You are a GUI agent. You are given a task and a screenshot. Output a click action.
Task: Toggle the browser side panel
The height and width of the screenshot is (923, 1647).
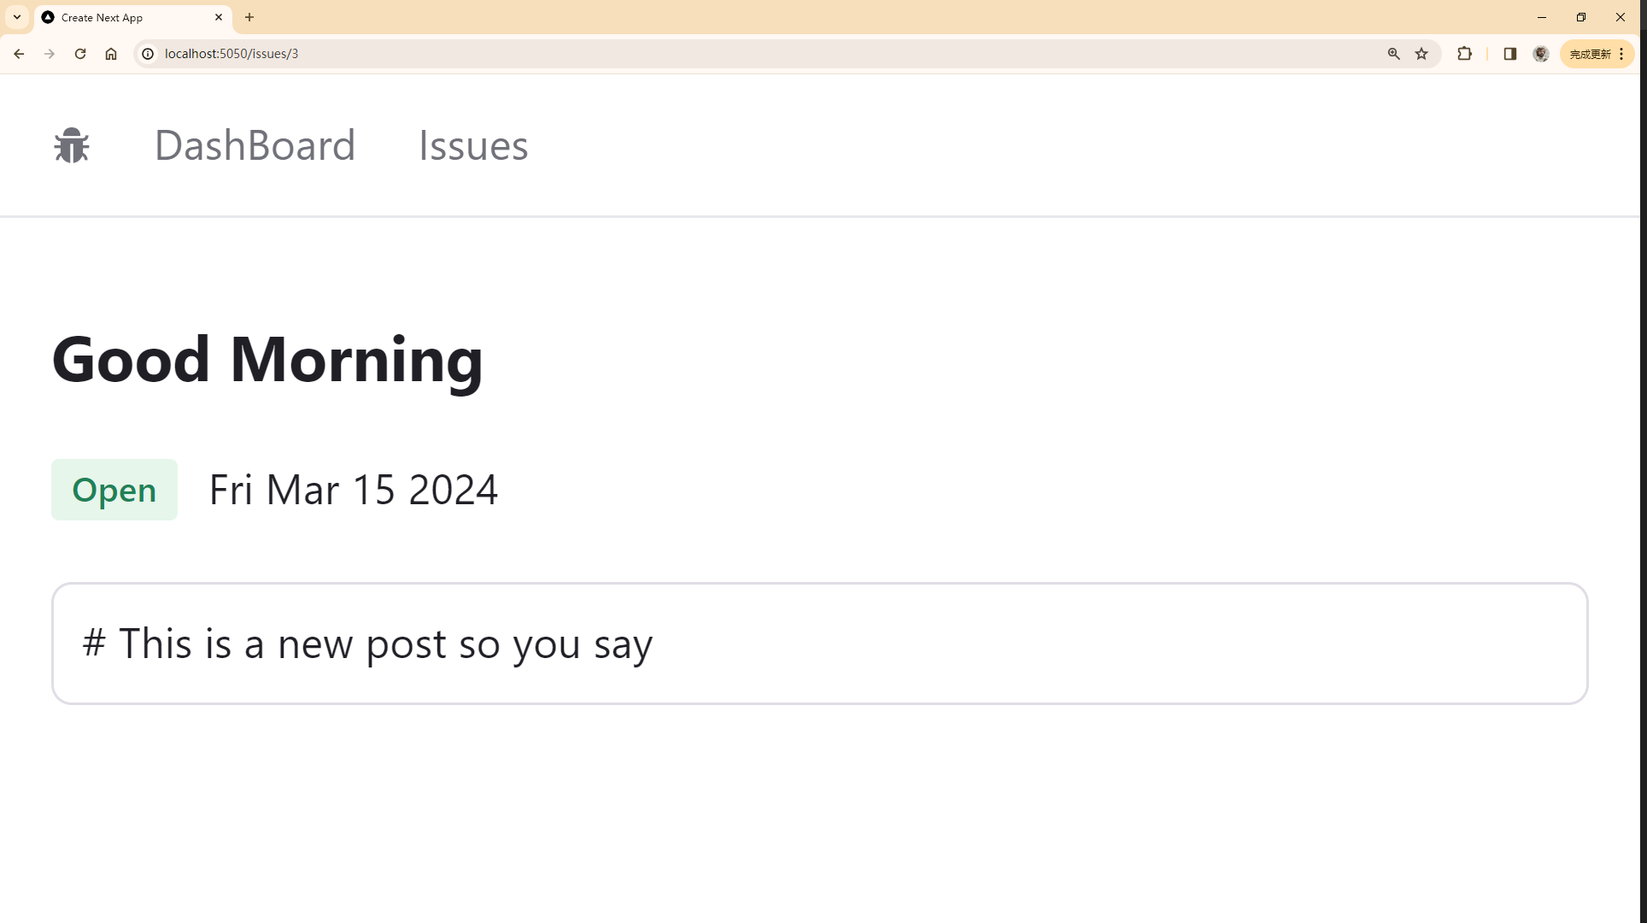click(1509, 54)
